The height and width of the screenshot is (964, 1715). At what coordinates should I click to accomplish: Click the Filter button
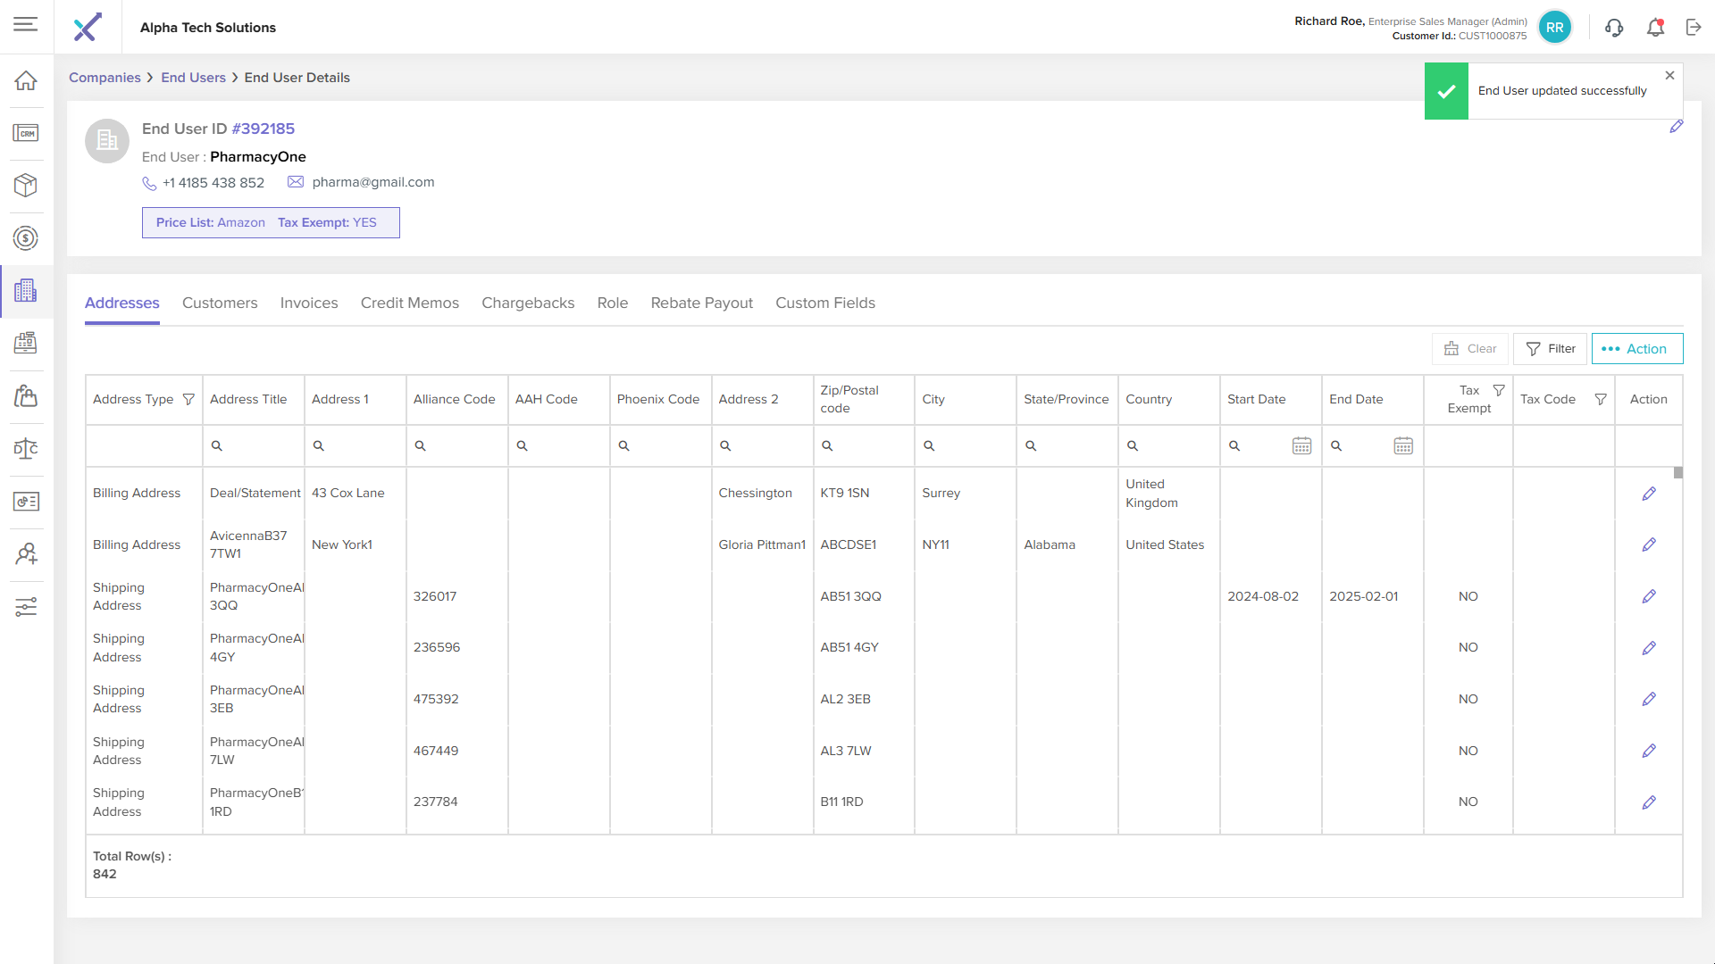pyautogui.click(x=1550, y=349)
